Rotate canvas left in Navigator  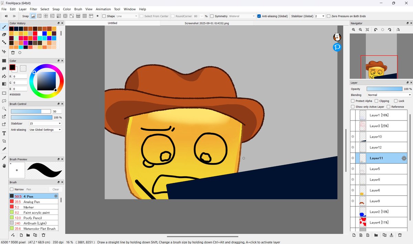pos(375,30)
